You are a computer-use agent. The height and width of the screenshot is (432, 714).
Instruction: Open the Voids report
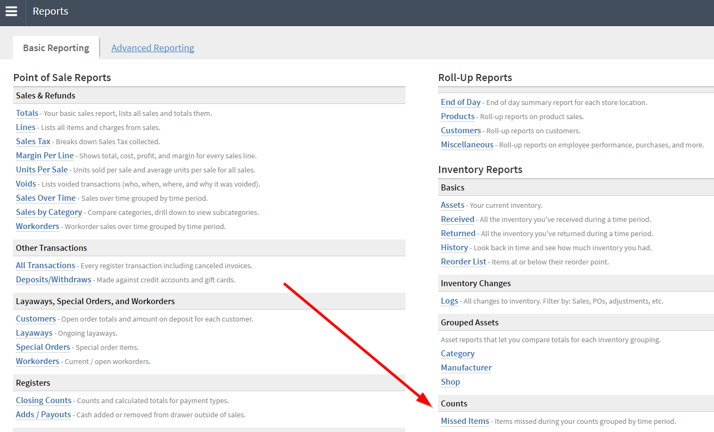(26, 184)
